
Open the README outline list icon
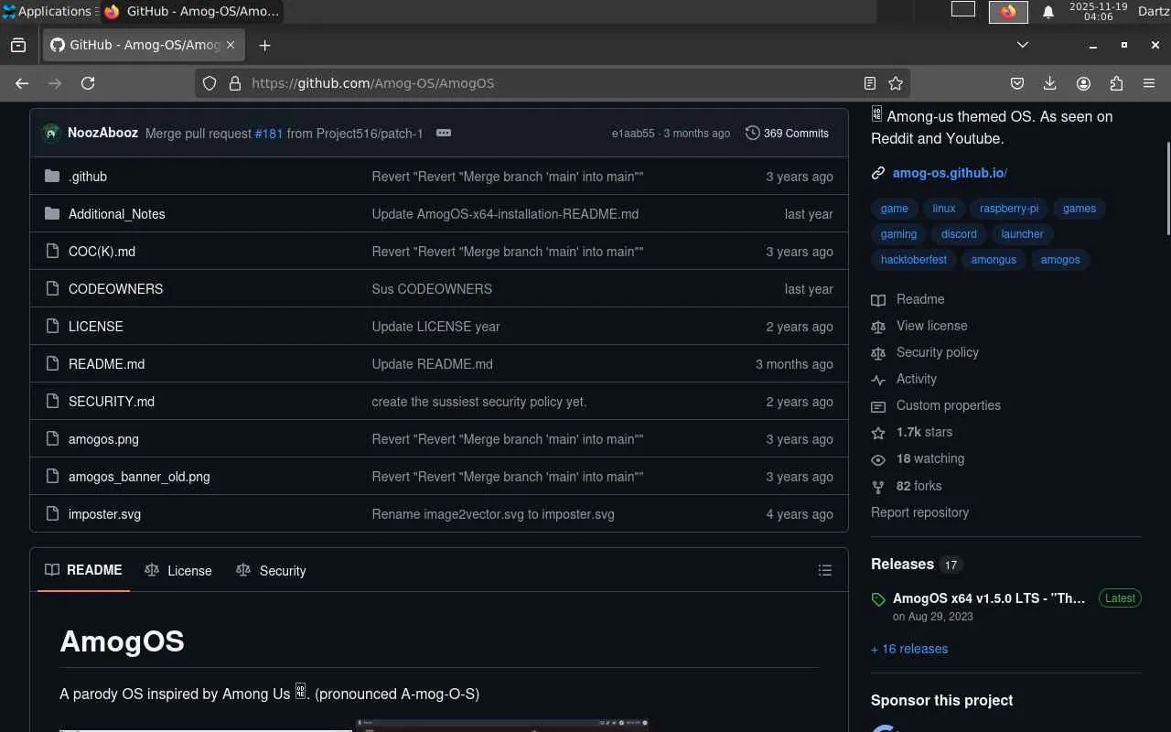(x=825, y=571)
